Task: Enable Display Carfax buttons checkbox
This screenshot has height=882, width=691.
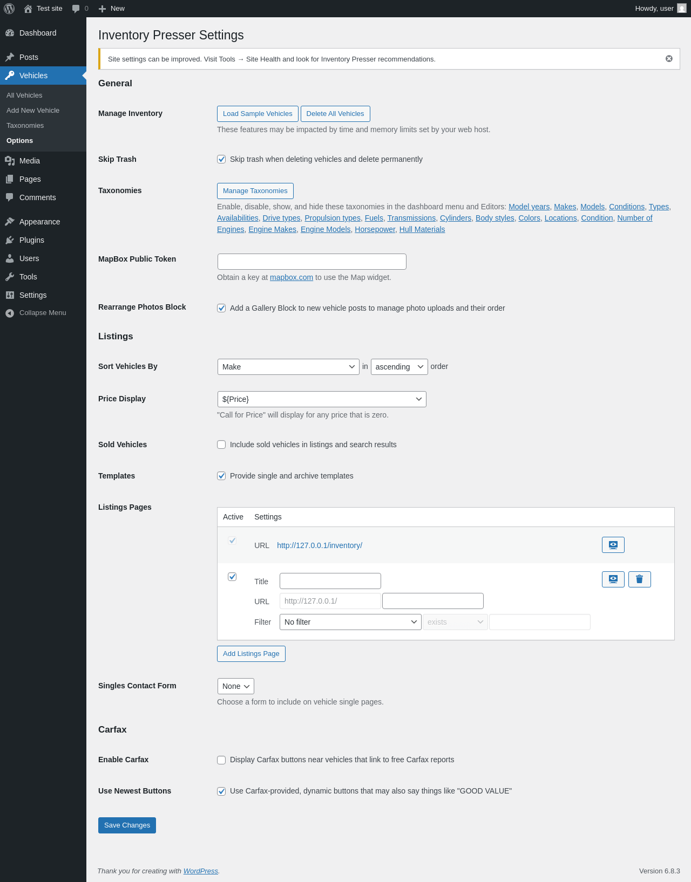Action: click(x=221, y=760)
